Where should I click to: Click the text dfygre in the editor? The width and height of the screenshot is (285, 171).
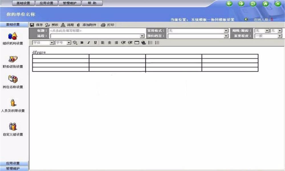click(39, 52)
